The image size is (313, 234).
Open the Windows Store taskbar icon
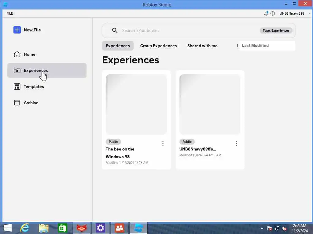click(x=62, y=228)
